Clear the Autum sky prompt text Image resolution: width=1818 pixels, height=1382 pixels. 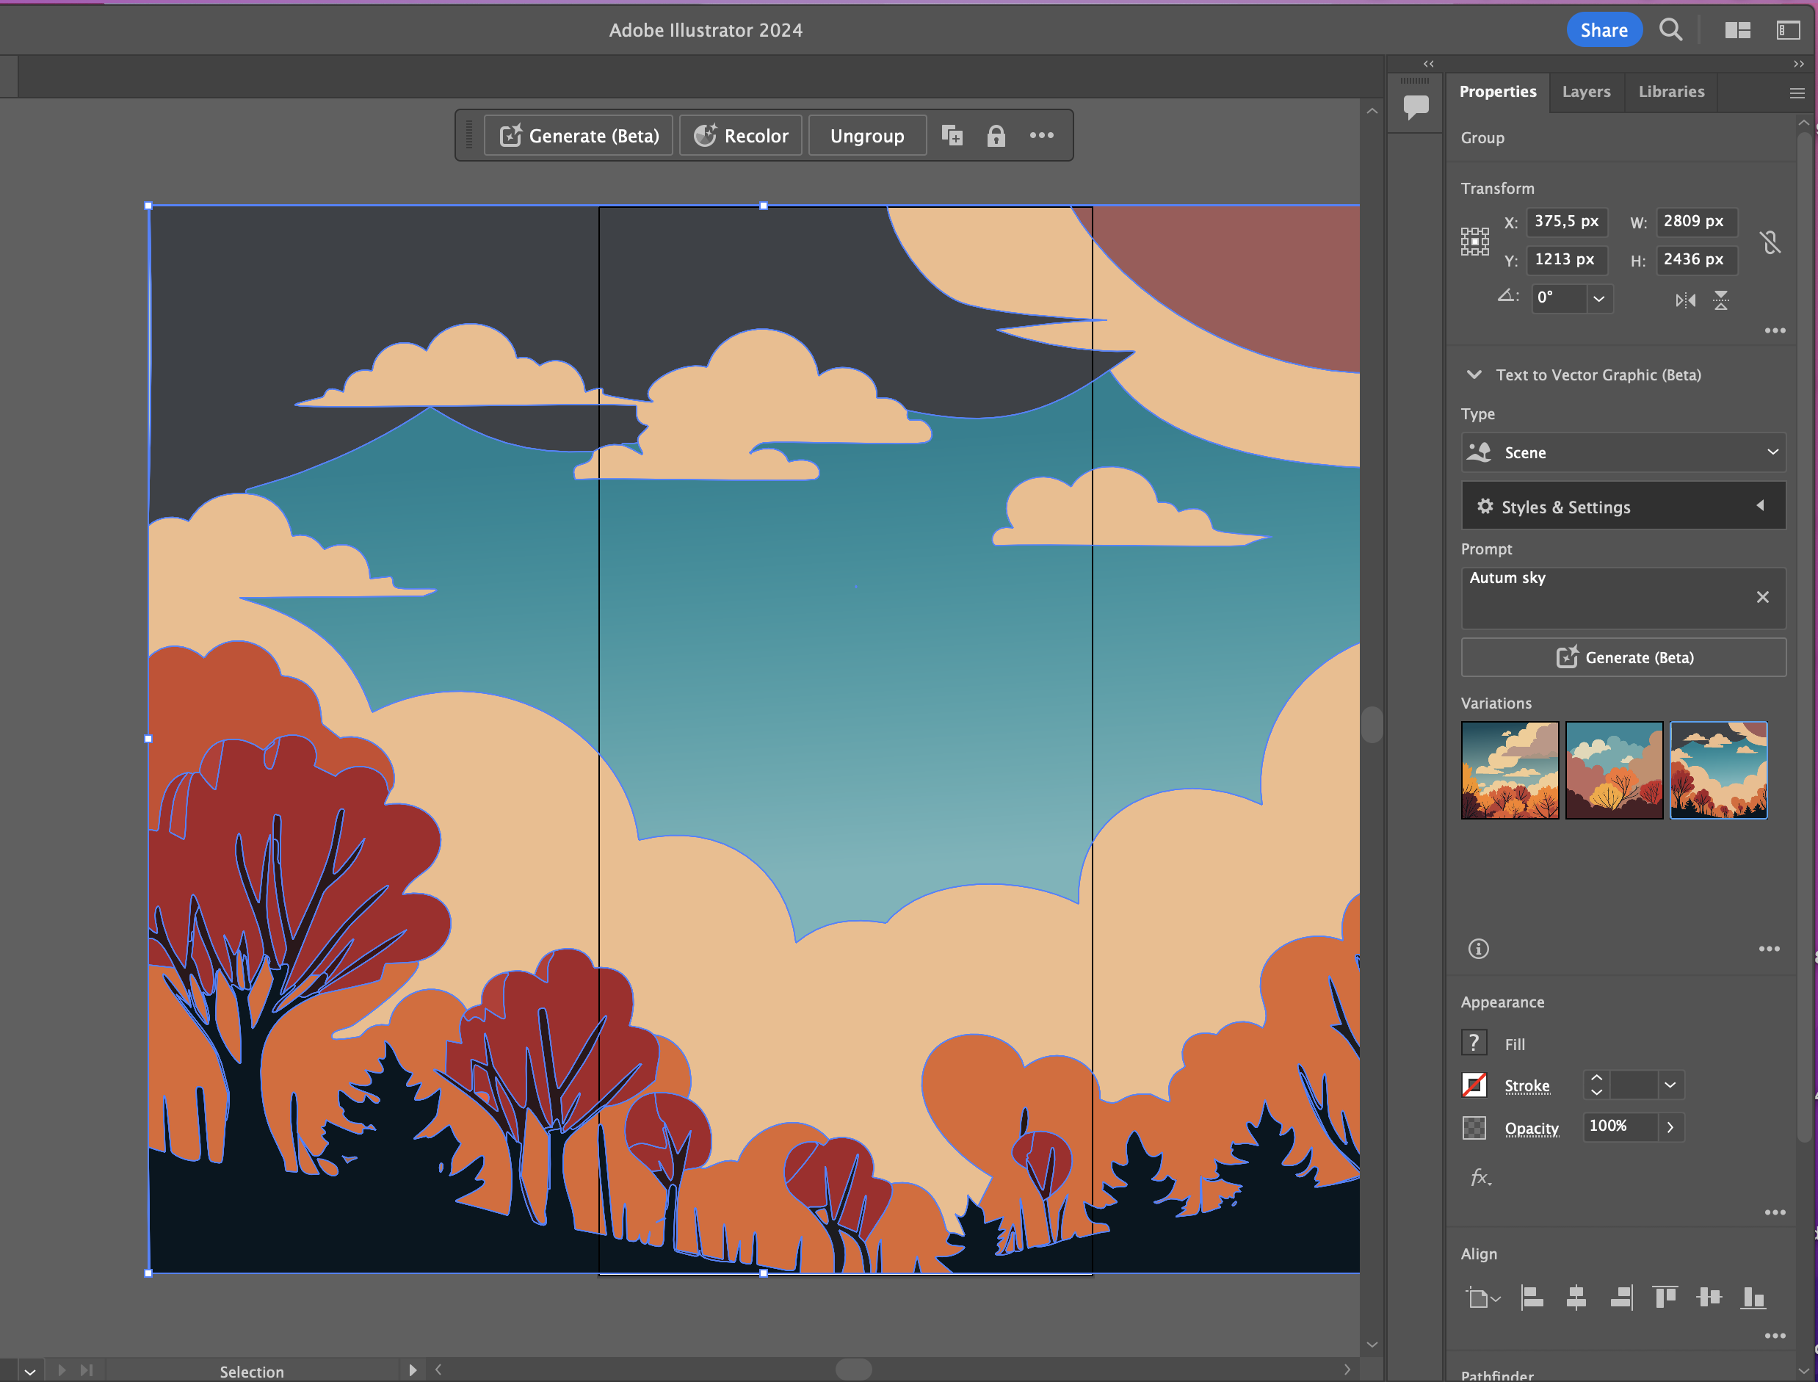(1762, 597)
